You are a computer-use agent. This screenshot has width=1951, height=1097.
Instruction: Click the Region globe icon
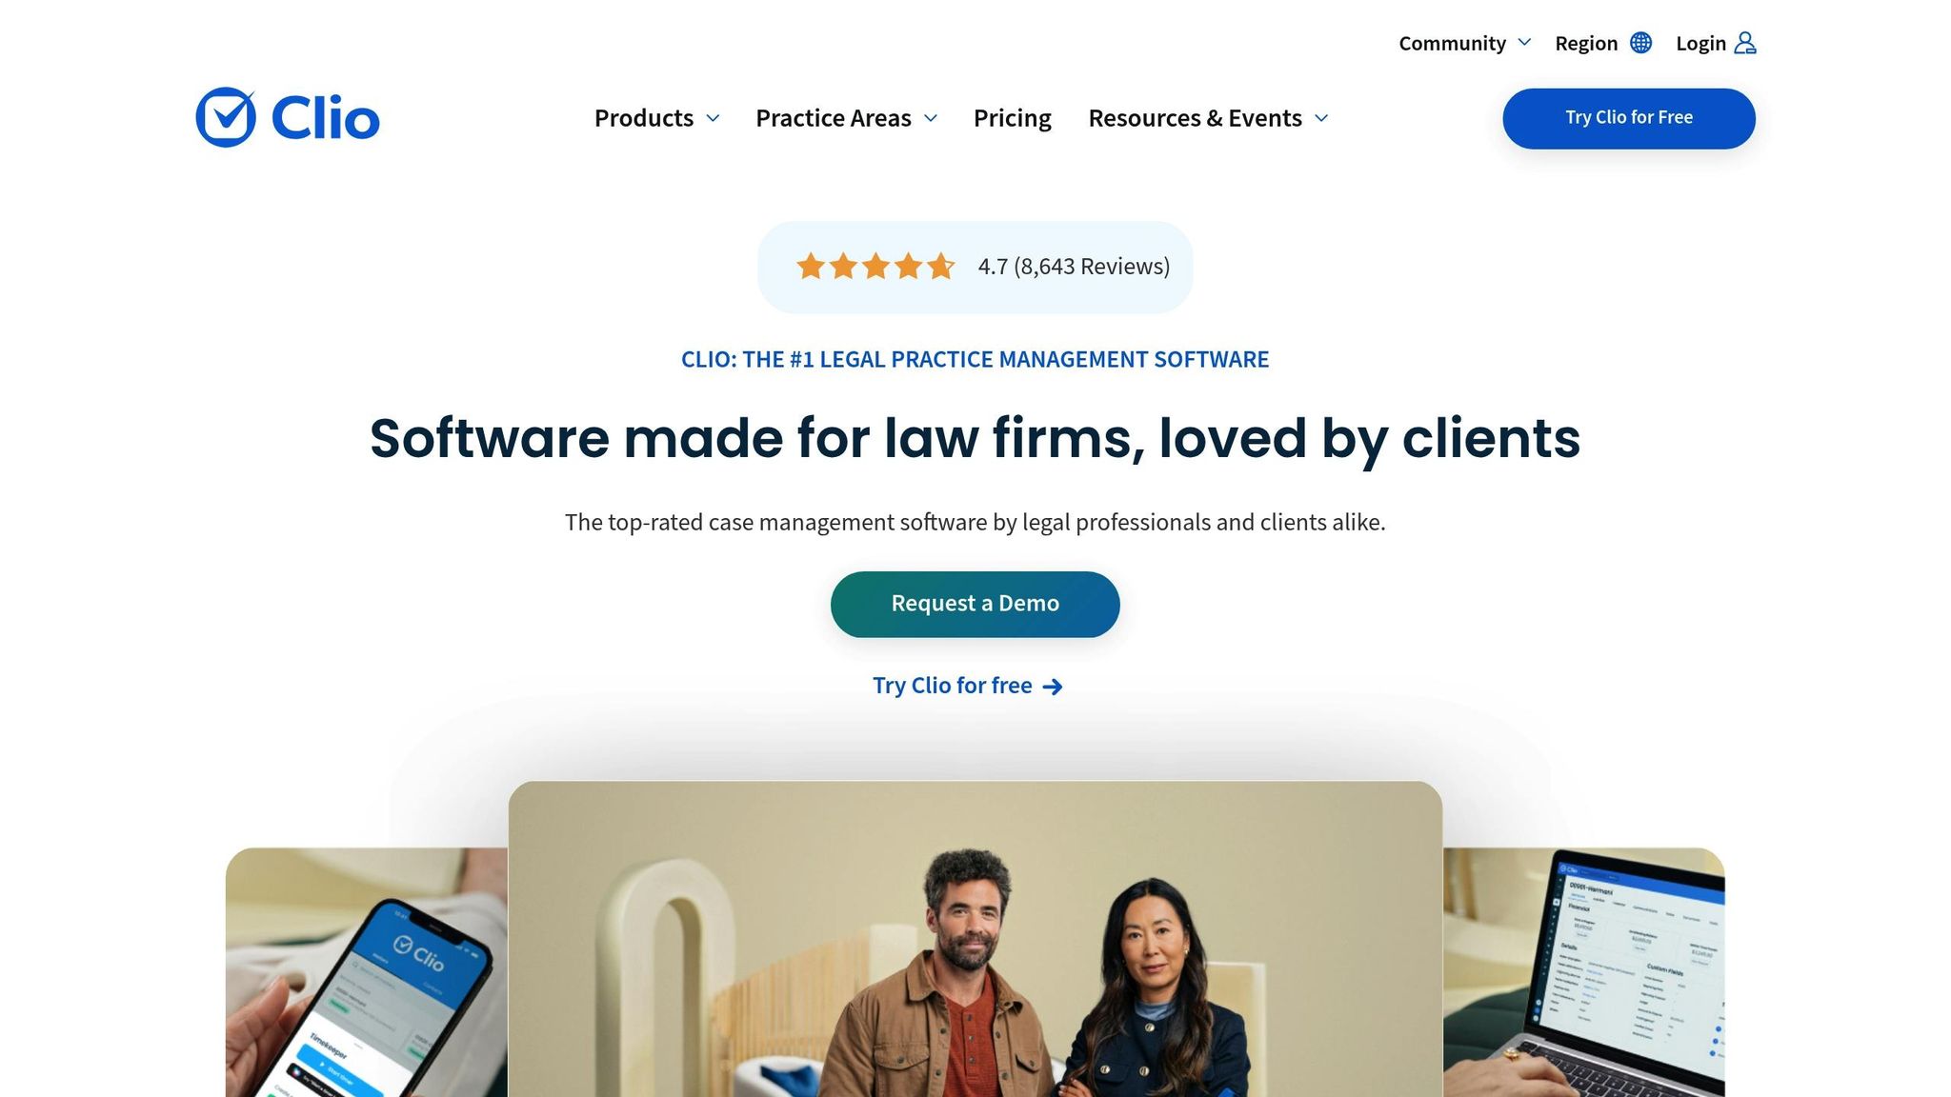click(x=1640, y=43)
